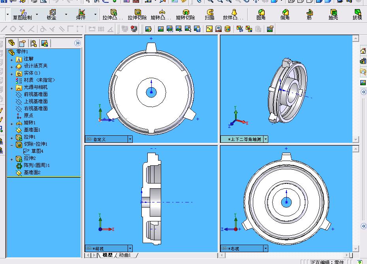Apply the 圆角 fillet tool

261,15
